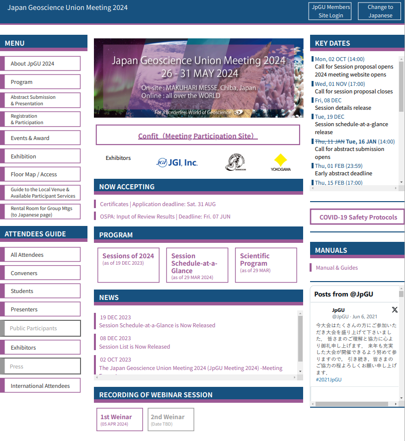Click the yellow diamond Yokogawa logo
405x441 pixels.
281,162
